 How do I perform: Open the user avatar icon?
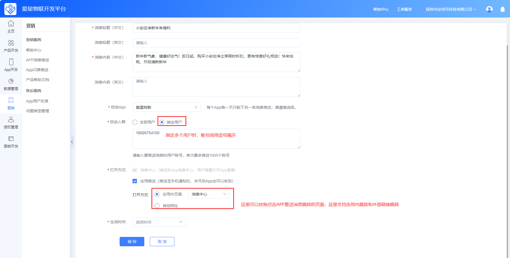pyautogui.click(x=489, y=9)
